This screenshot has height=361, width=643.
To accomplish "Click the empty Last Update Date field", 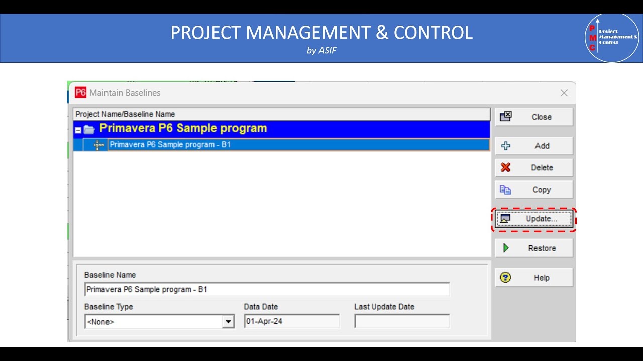I will [x=402, y=321].
